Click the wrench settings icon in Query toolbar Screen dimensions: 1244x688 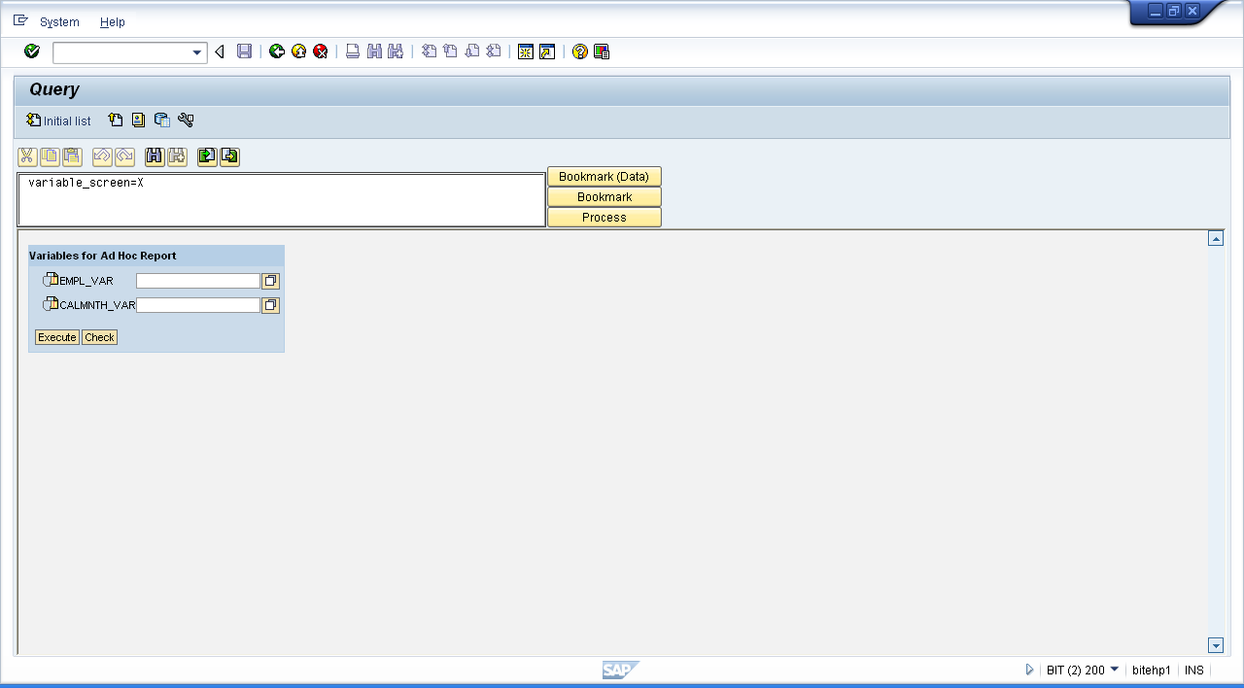[186, 120]
